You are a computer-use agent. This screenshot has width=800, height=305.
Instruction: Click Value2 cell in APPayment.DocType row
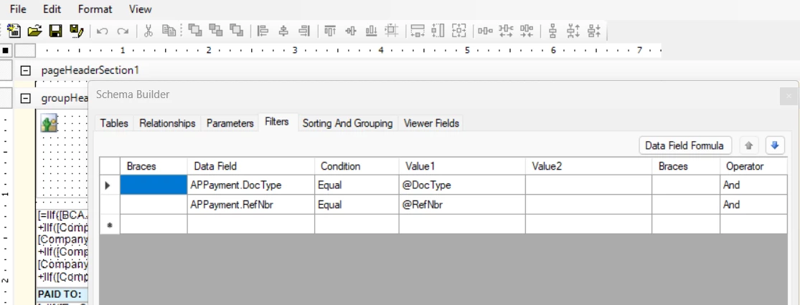coord(589,185)
